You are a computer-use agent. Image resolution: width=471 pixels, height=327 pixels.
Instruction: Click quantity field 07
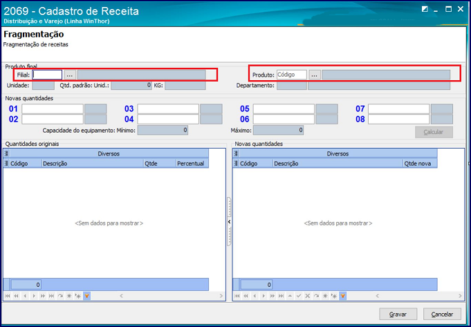click(x=399, y=109)
